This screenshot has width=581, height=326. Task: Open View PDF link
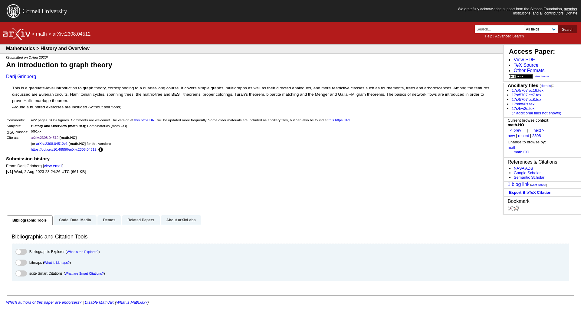point(524,59)
